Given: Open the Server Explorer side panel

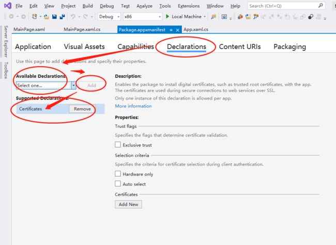Looking at the screenshot, I should point(6,41).
